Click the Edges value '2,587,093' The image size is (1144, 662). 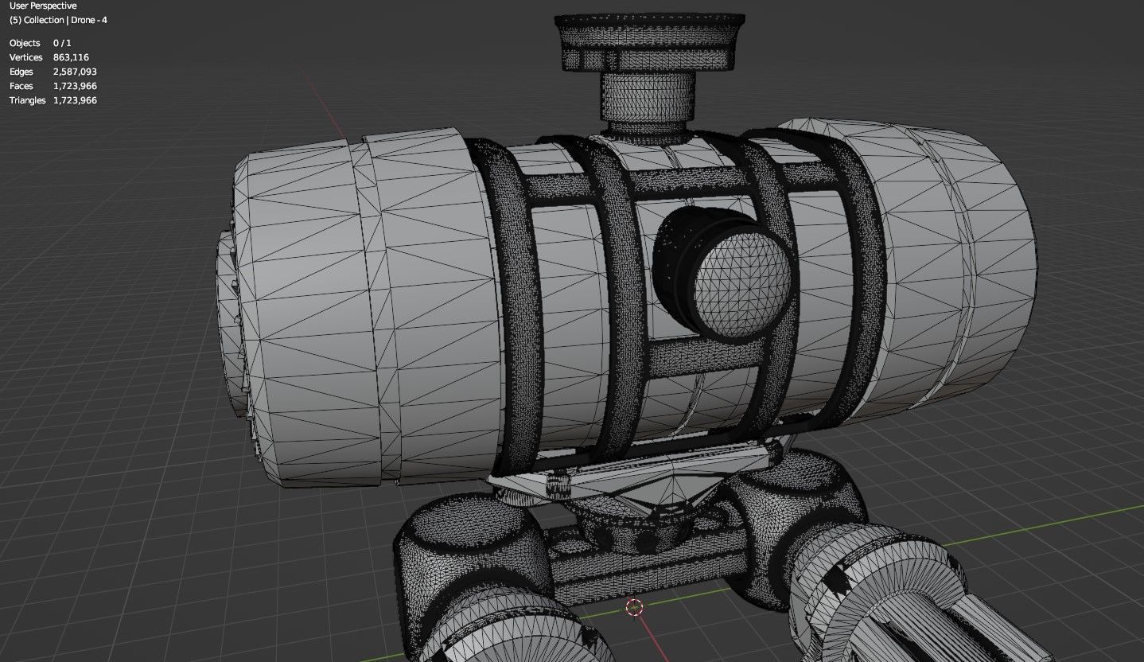point(75,72)
